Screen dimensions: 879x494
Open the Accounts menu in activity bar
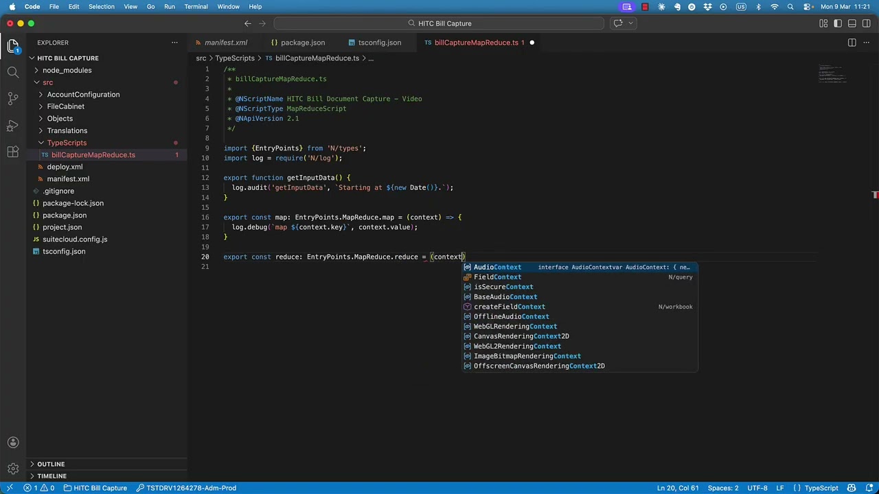pyautogui.click(x=12, y=443)
